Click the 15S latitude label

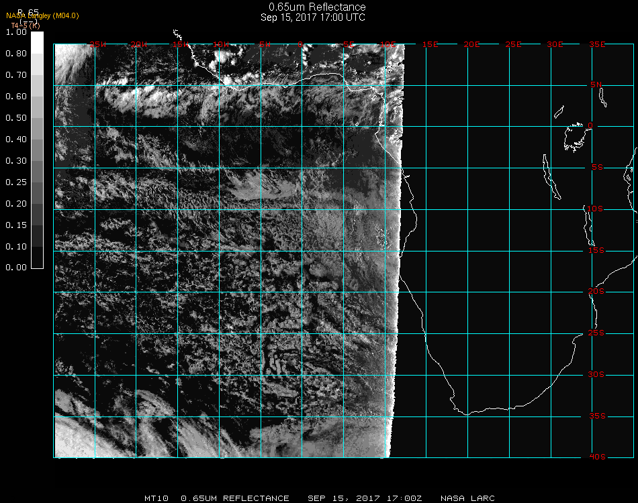(596, 250)
